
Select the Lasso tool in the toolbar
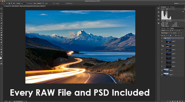[x=1, y=13]
